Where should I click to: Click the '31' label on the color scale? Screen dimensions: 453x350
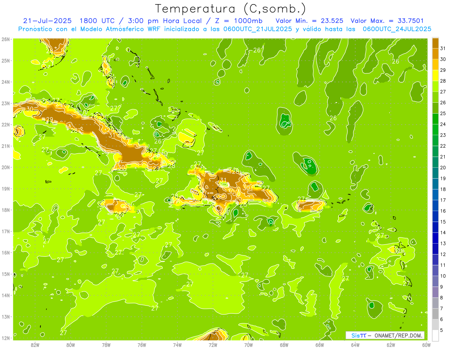pos(443,49)
